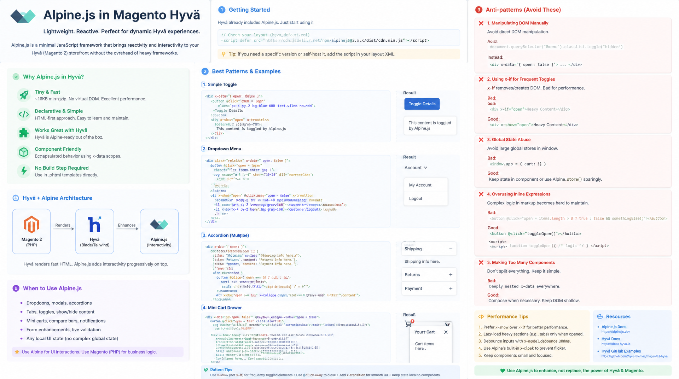Click the Anti-patterns (Avoid These) heading
The height and width of the screenshot is (379, 679).
pyautogui.click(x=523, y=10)
